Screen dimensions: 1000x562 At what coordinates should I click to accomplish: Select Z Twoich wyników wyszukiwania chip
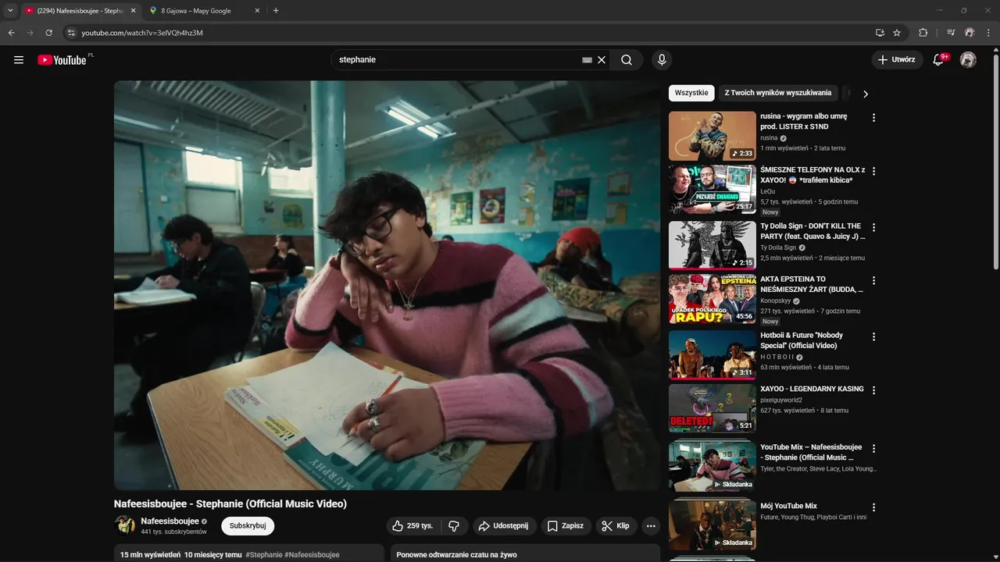click(x=778, y=93)
